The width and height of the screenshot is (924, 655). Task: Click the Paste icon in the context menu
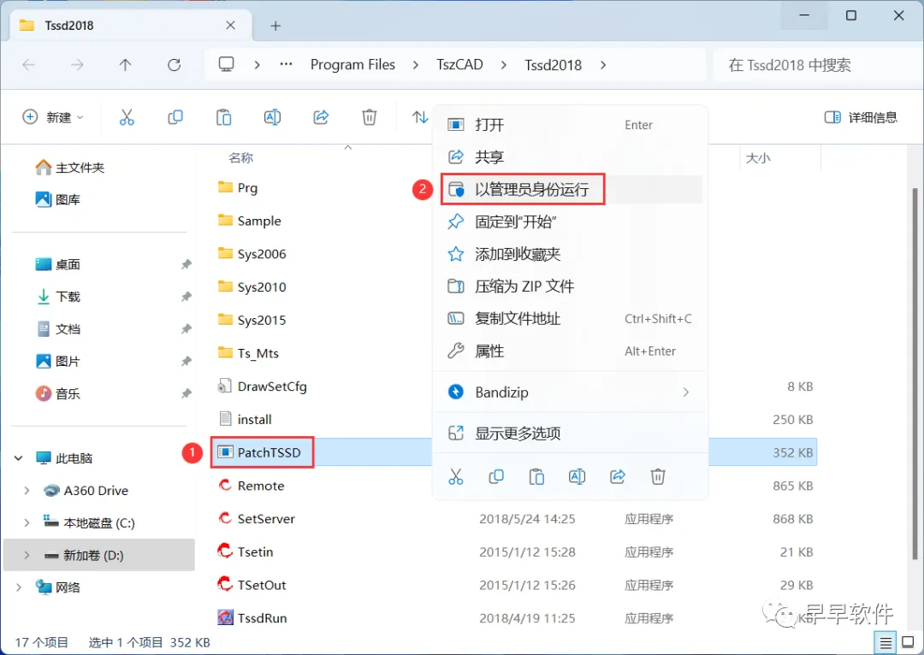[536, 476]
